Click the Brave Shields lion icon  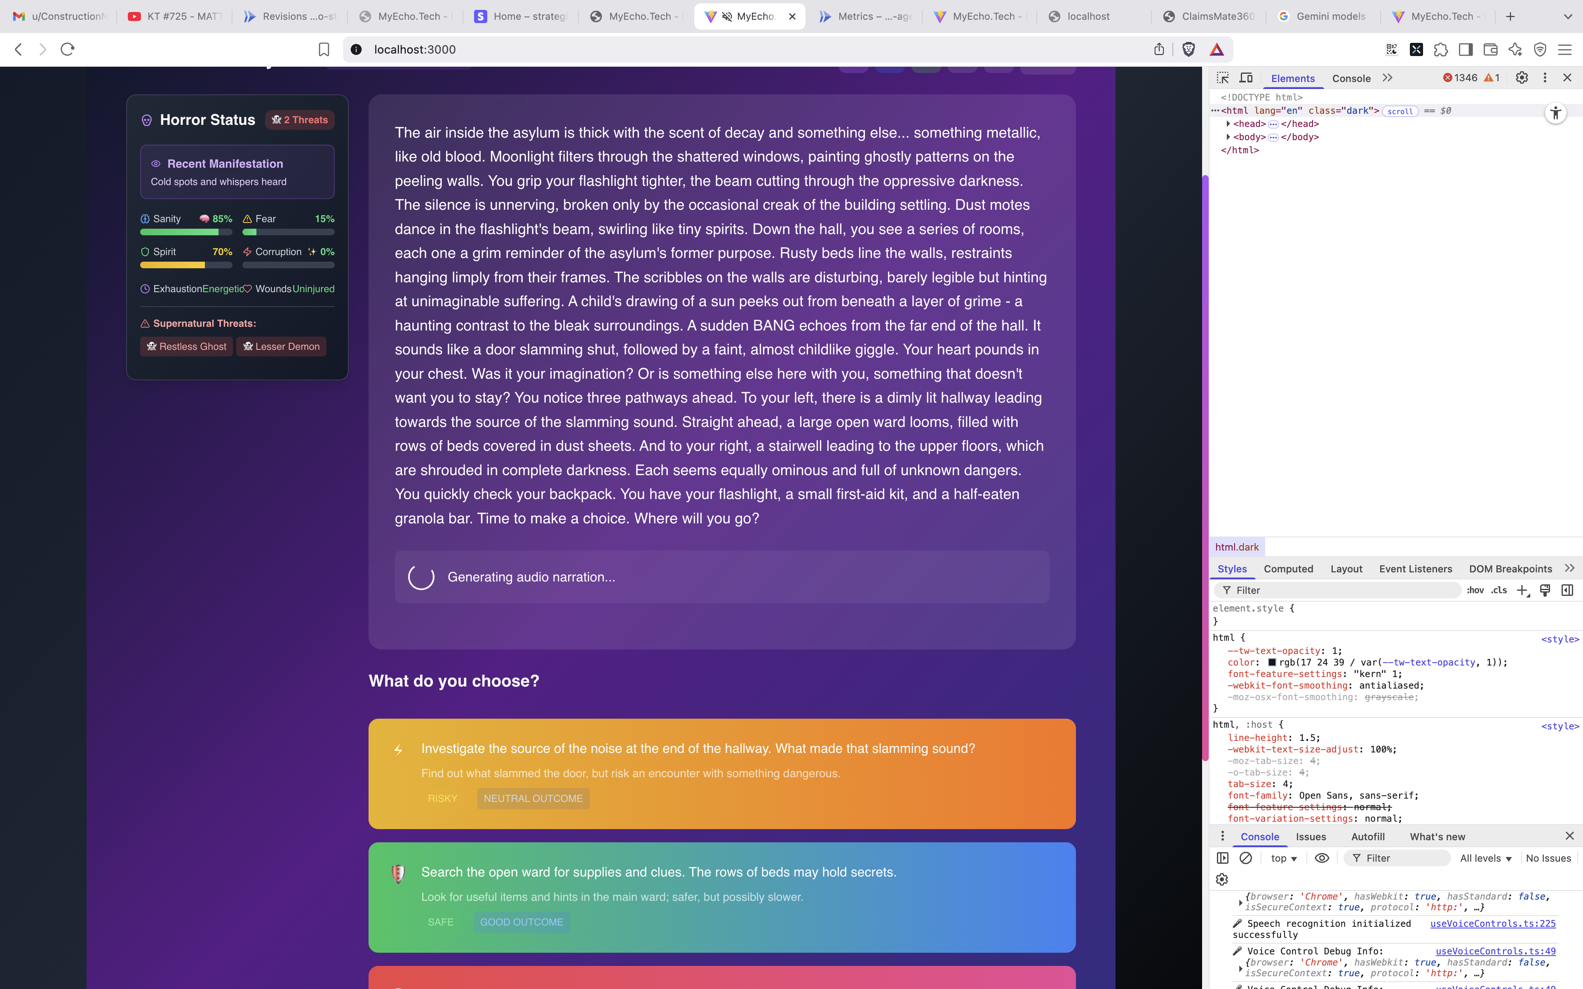tap(1188, 50)
